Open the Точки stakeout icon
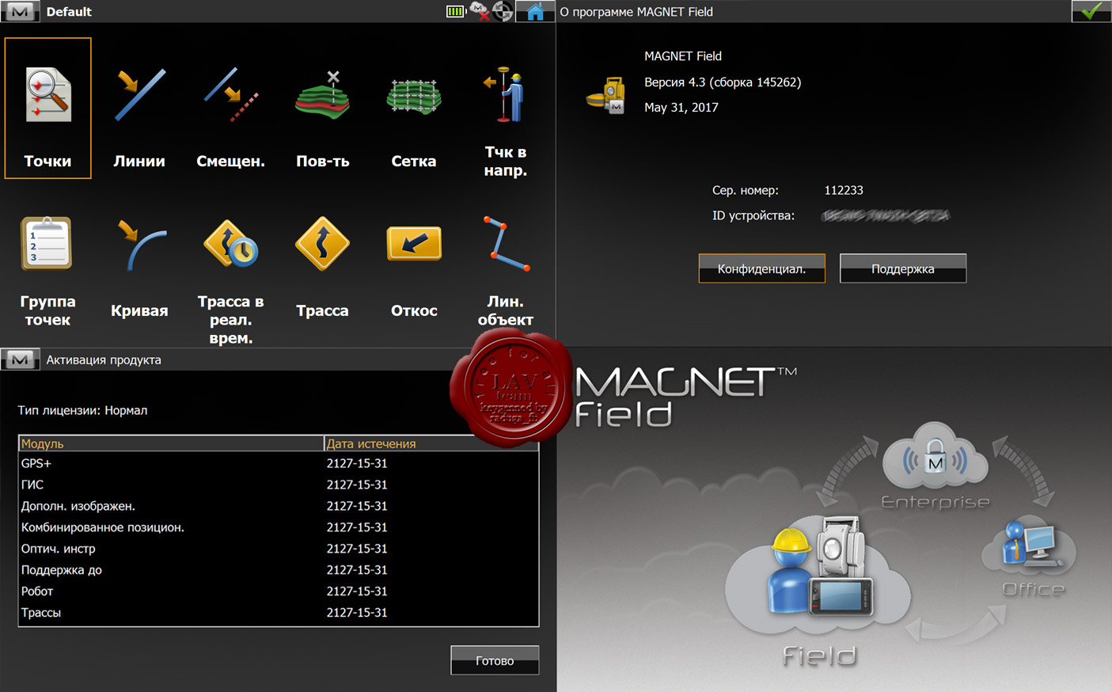1112x692 pixels. 47,108
